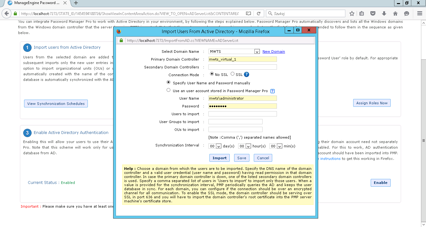Open the Downloads arrow icon
This screenshot has width=426, height=227.
pyautogui.click(x=384, y=14)
